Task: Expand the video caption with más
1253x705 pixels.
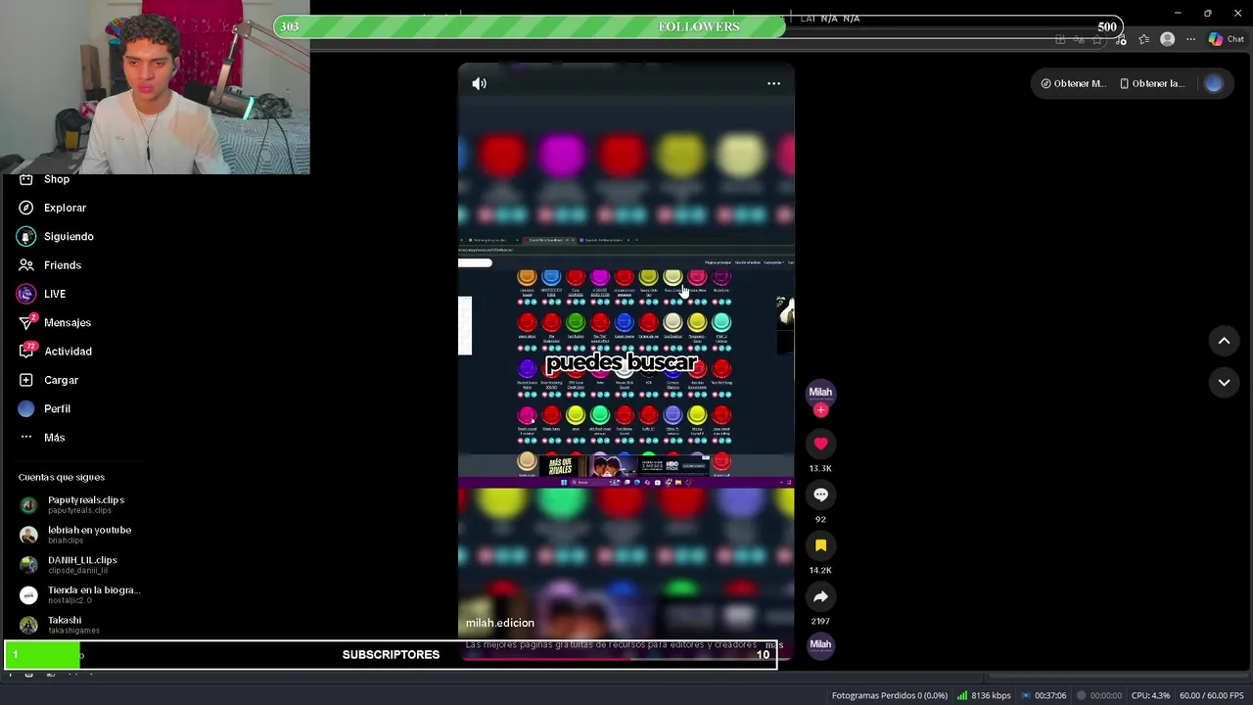Action: click(773, 644)
